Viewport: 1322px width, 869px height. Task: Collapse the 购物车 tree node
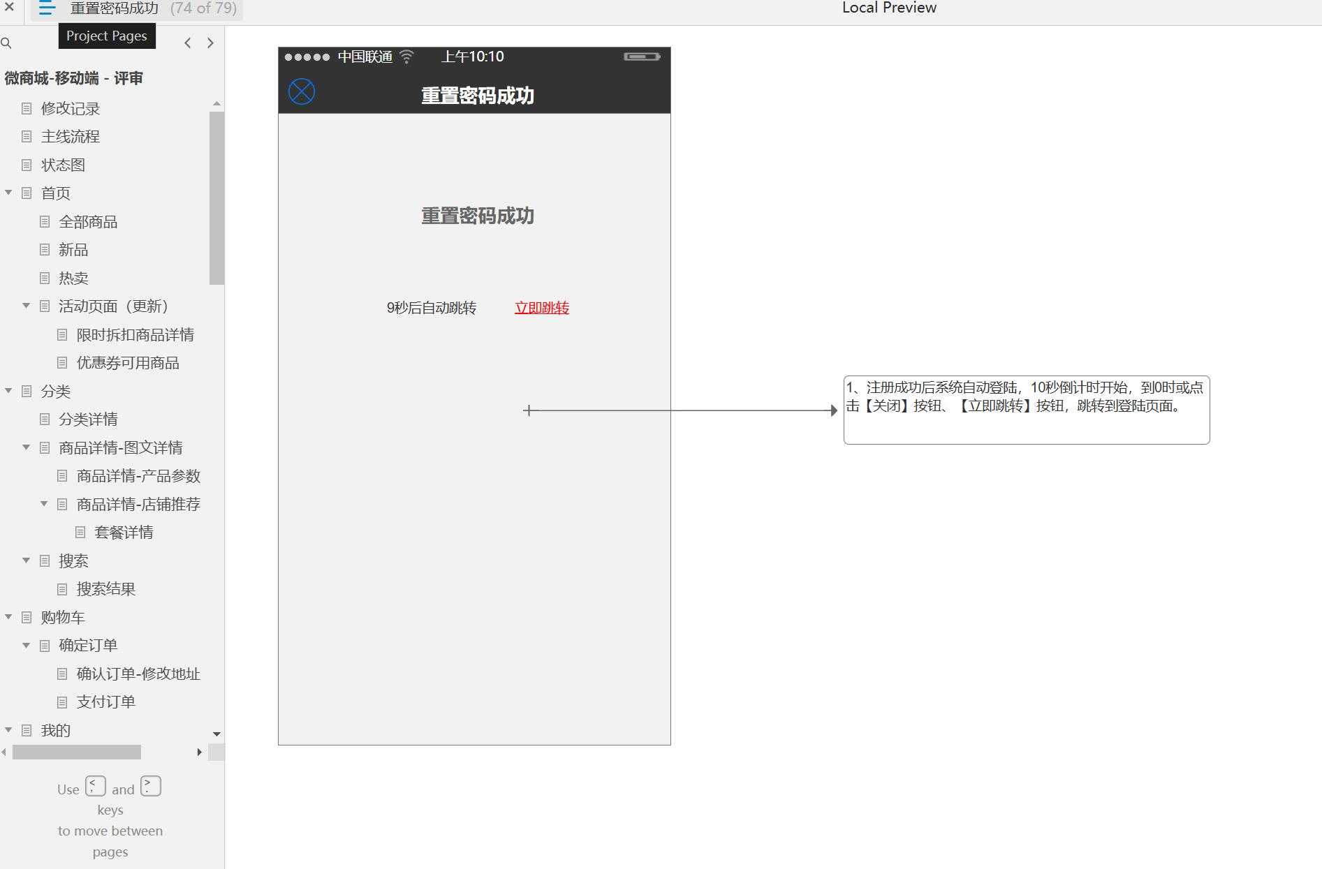click(x=8, y=617)
